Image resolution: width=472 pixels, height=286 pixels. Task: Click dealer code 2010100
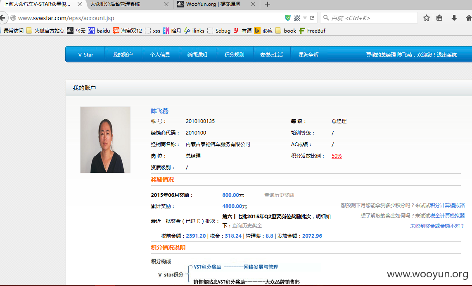[196, 132]
